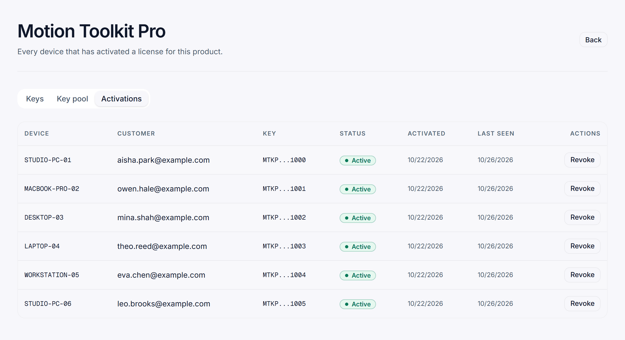The image size is (625, 340).
Task: Click the Last Seen column header
Action: [x=496, y=133]
